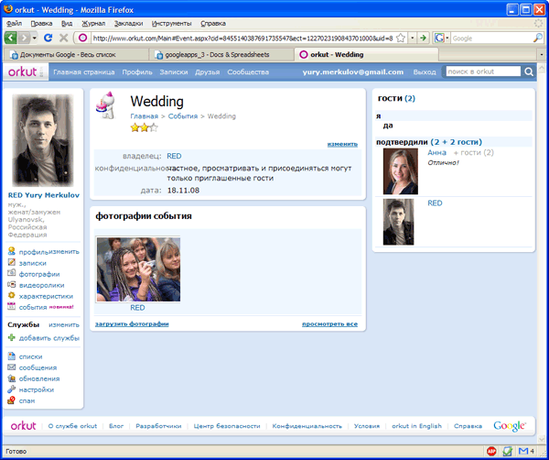Click the stop loading X icon
The height and width of the screenshot is (460, 549).
point(63,38)
